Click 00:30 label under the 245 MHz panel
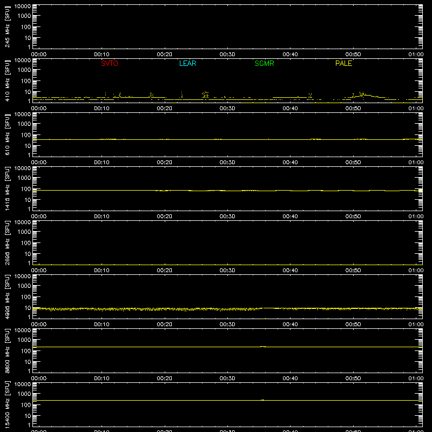This screenshot has height=432, width=432. [227, 55]
